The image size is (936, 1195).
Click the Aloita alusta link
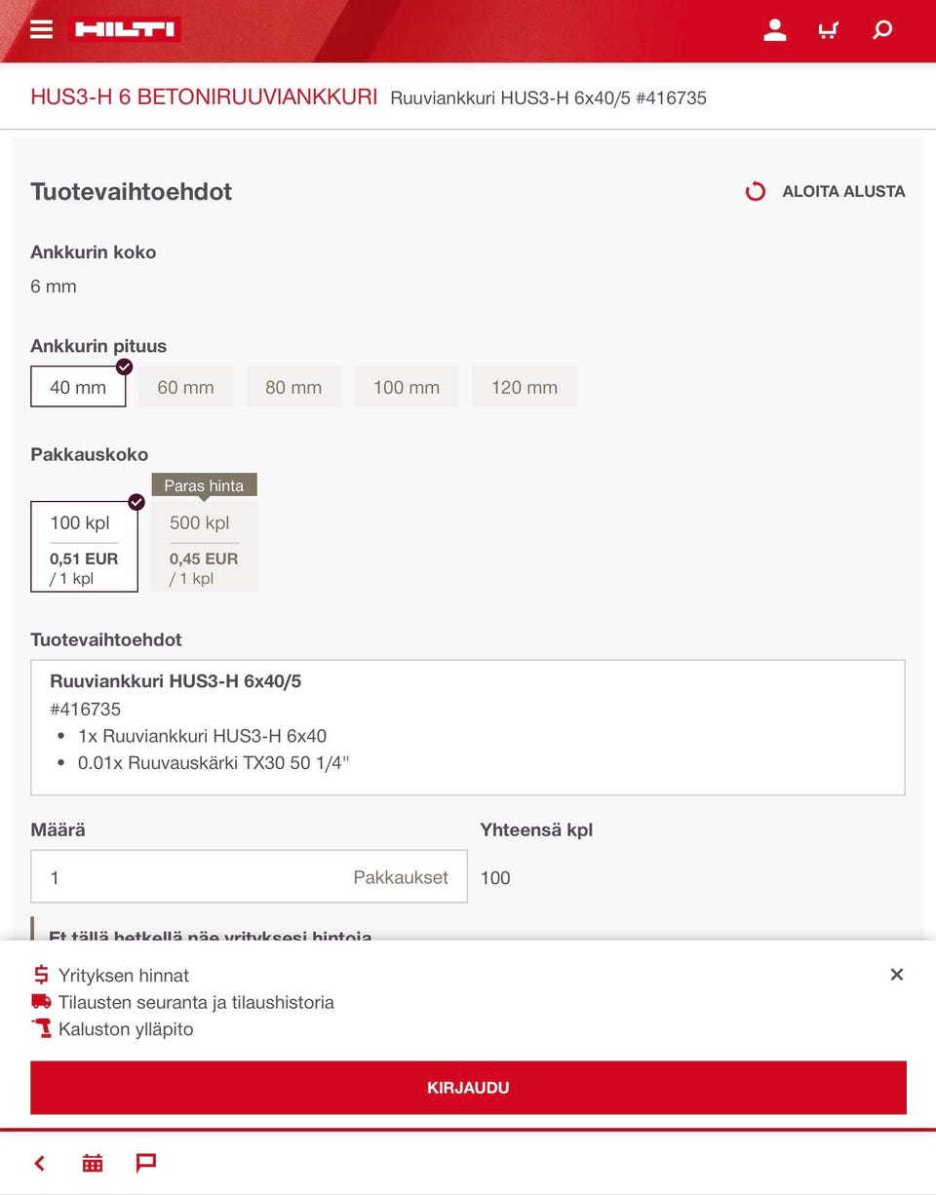[x=843, y=192]
